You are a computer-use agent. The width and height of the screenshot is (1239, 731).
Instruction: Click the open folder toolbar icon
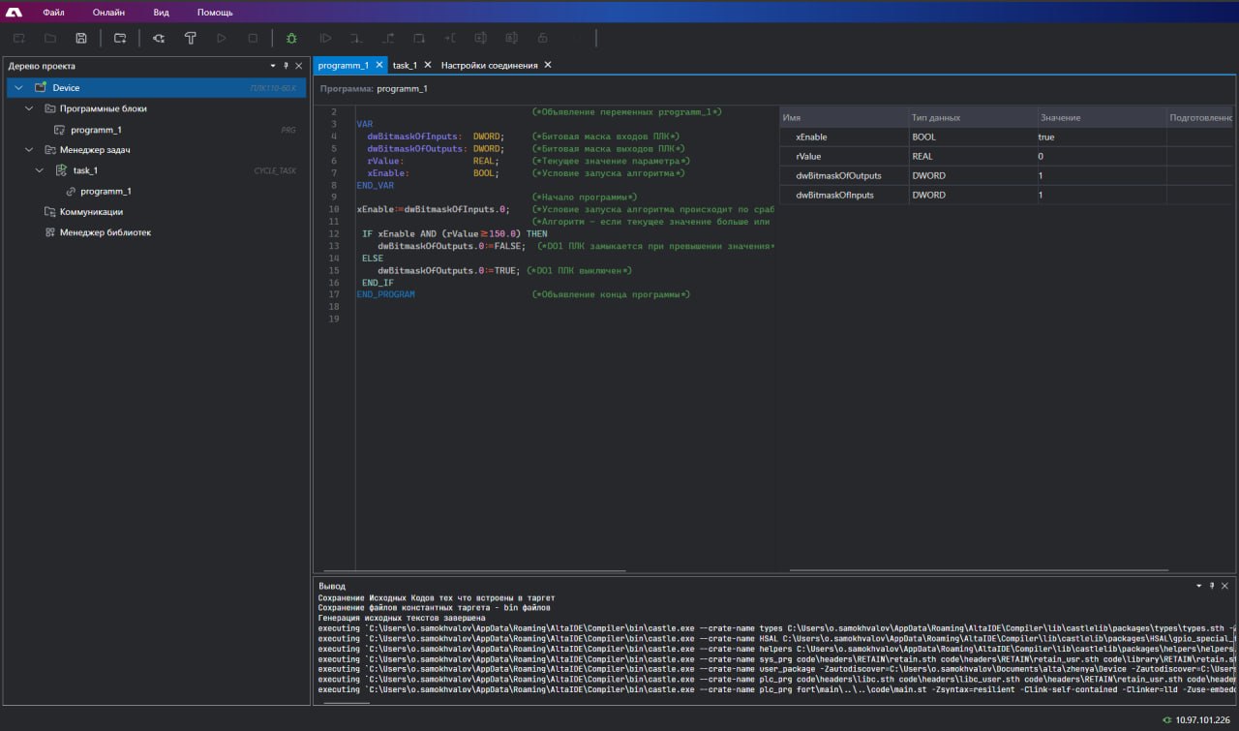click(50, 39)
